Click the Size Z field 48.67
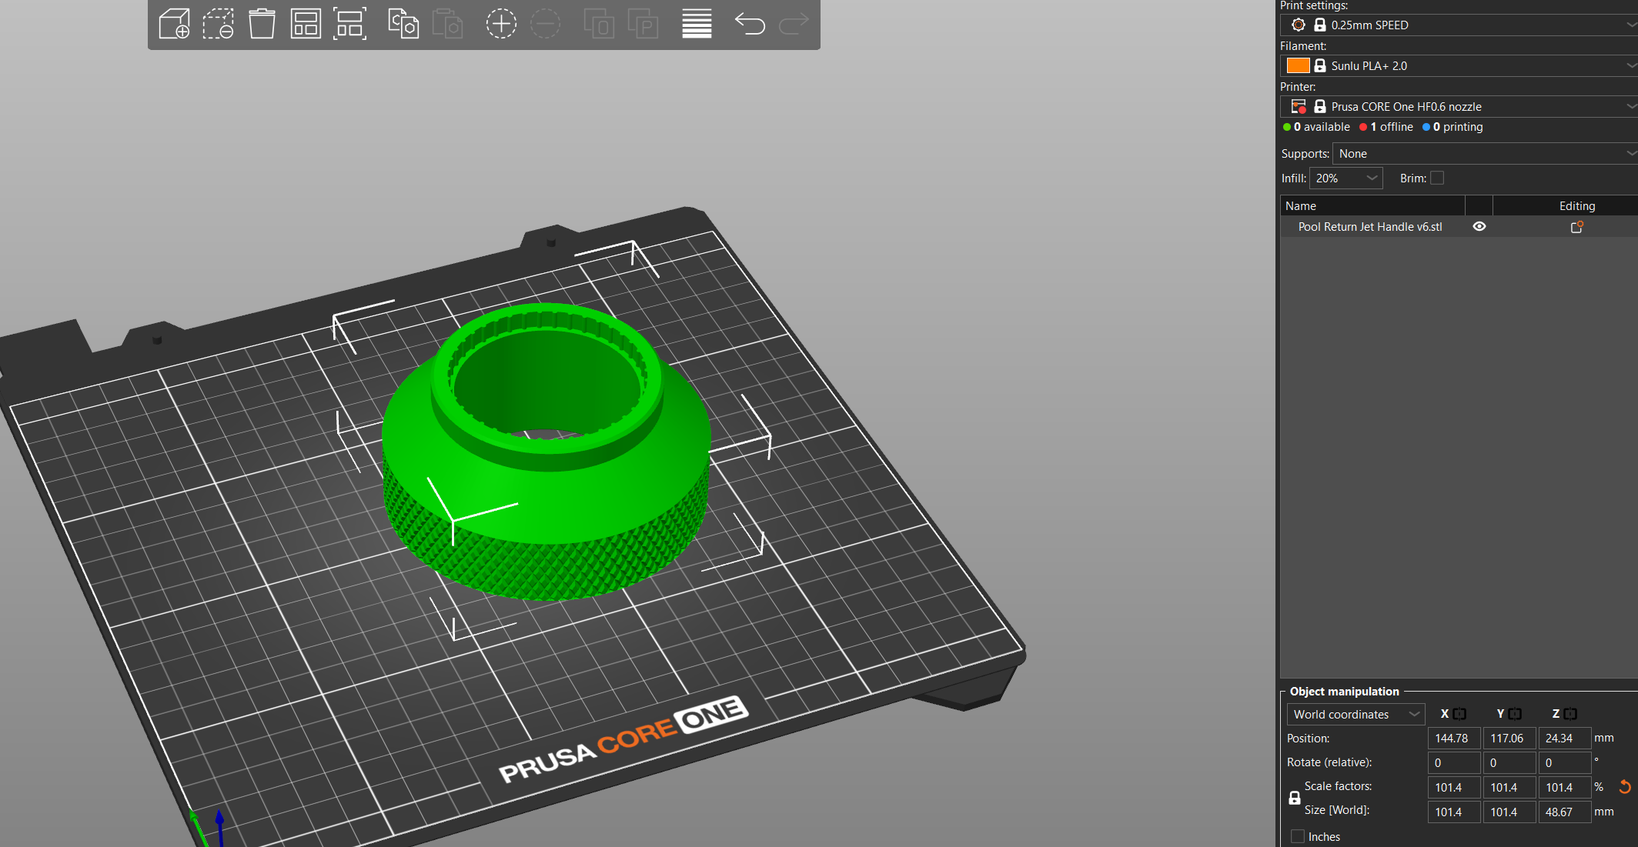This screenshot has height=847, width=1638. 1565,812
